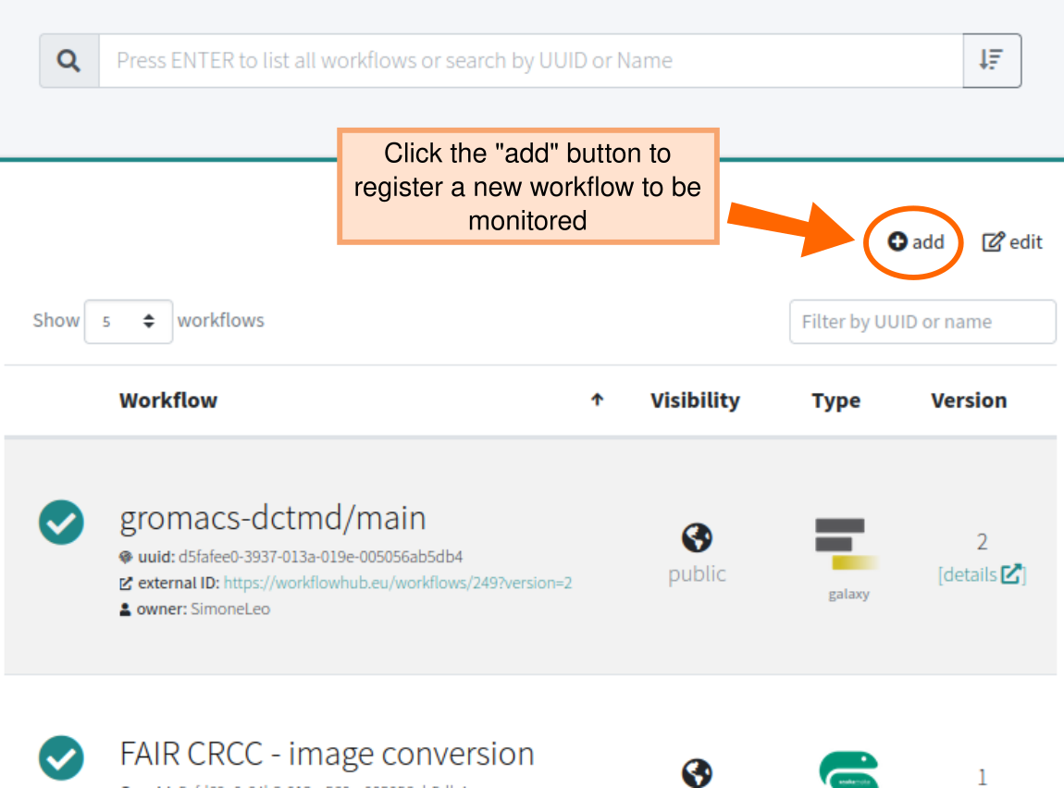Open the Show workflows count selector
Viewport: 1064px width, 788px height.
click(x=129, y=321)
